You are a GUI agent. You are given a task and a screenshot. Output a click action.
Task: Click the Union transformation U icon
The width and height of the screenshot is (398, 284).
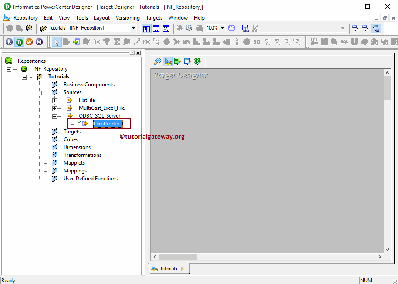pos(355,41)
